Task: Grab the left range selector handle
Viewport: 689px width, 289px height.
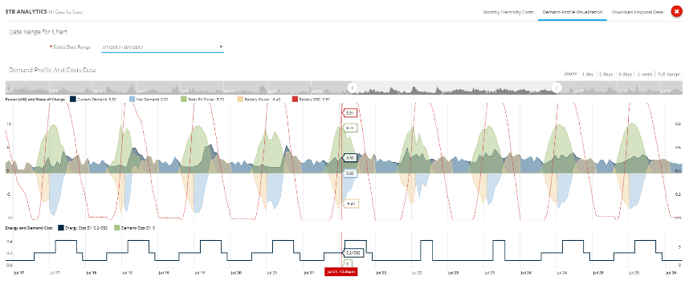Action: [x=352, y=88]
